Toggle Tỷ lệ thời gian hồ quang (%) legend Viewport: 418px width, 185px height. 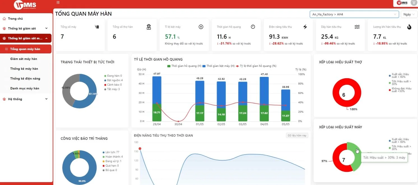(x=256, y=66)
